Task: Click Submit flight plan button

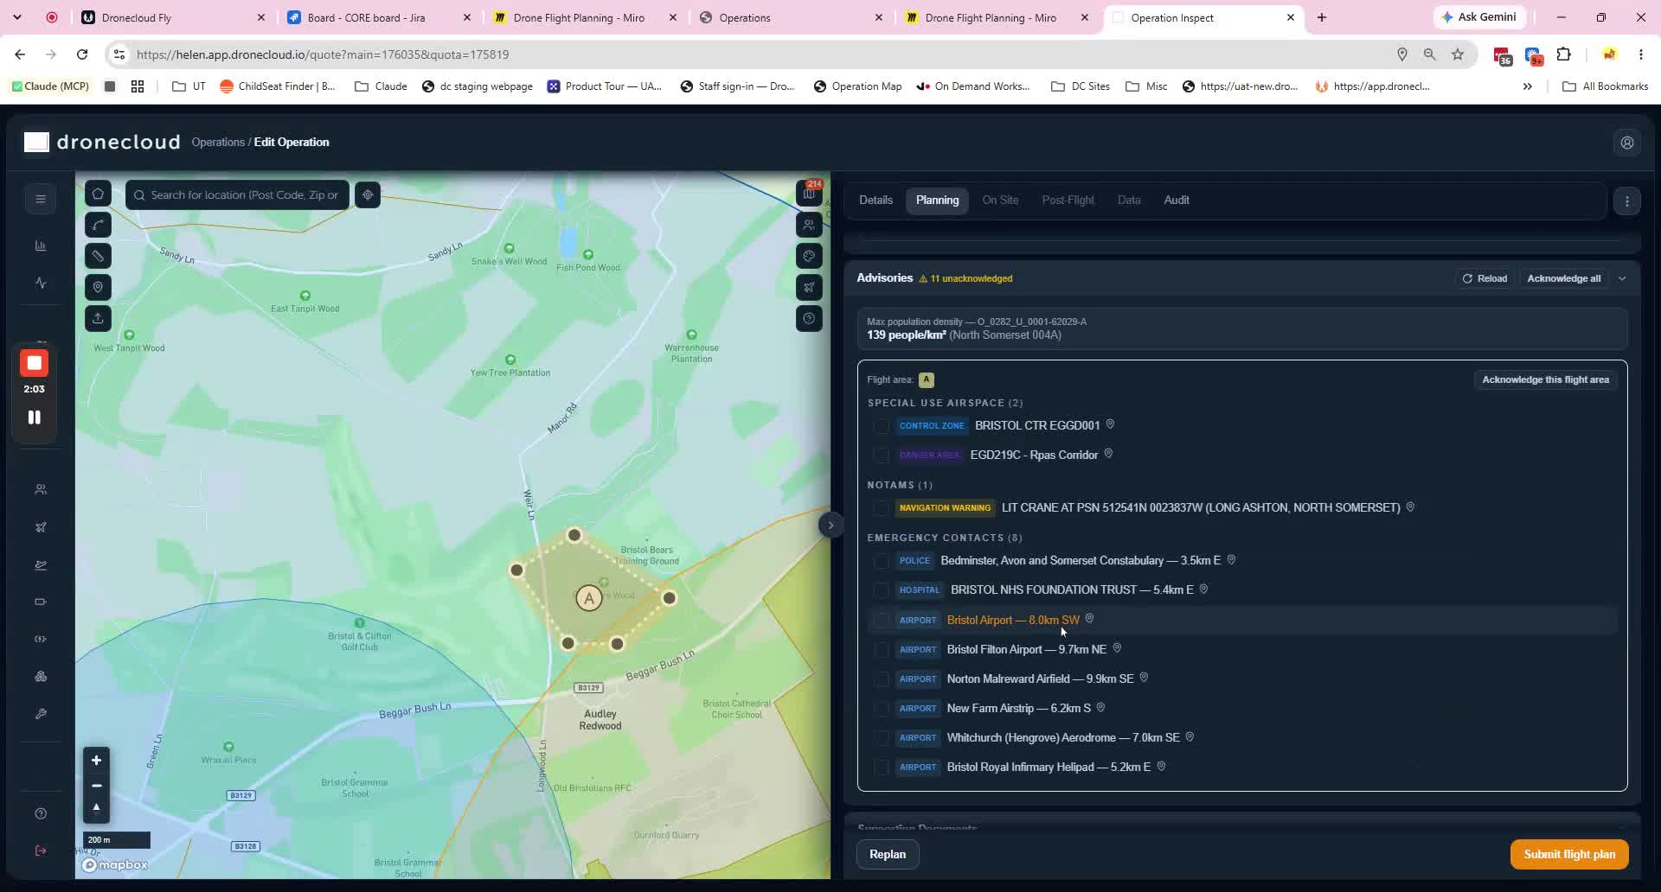Action: [1569, 854]
